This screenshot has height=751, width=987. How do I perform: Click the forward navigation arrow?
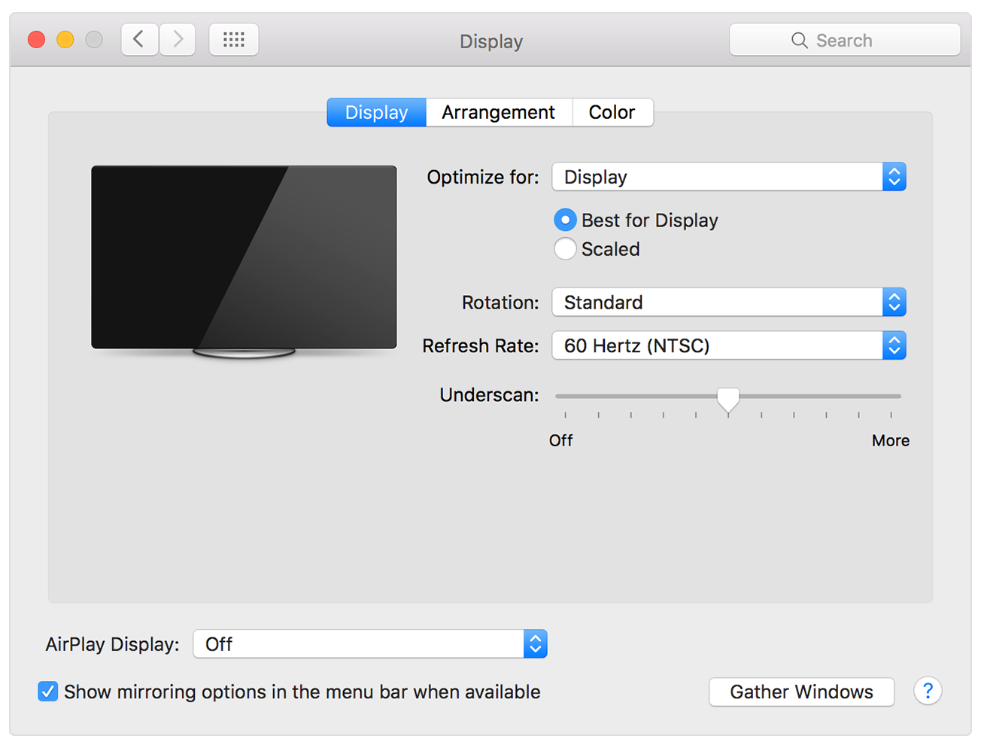[178, 39]
